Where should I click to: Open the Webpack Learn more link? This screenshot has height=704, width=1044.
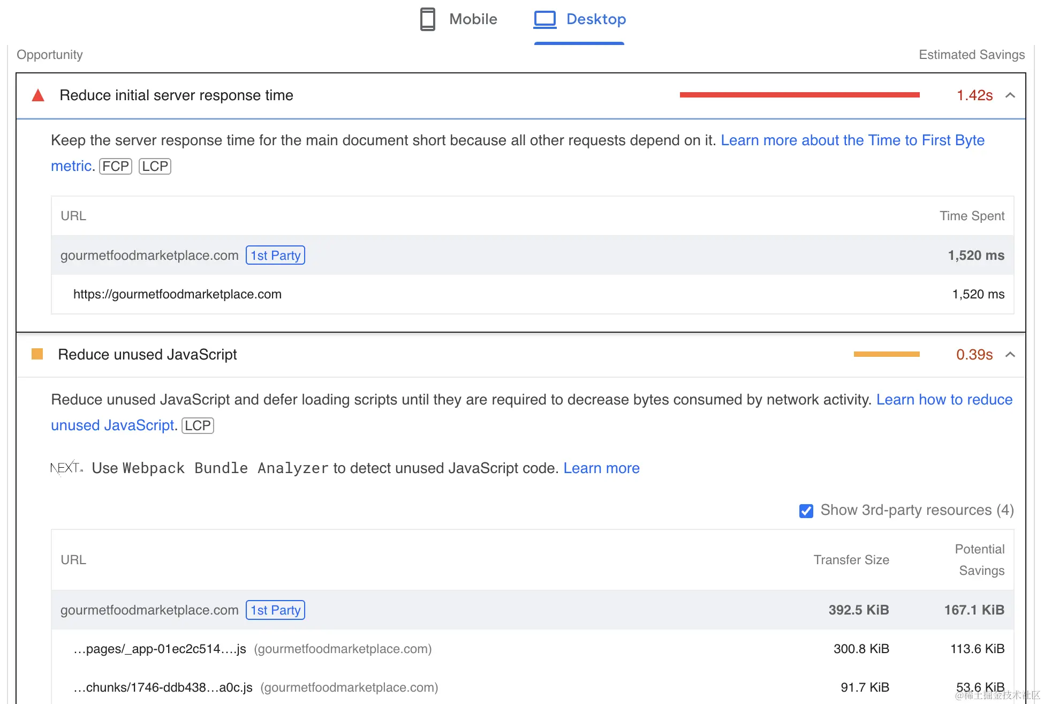pyautogui.click(x=601, y=468)
